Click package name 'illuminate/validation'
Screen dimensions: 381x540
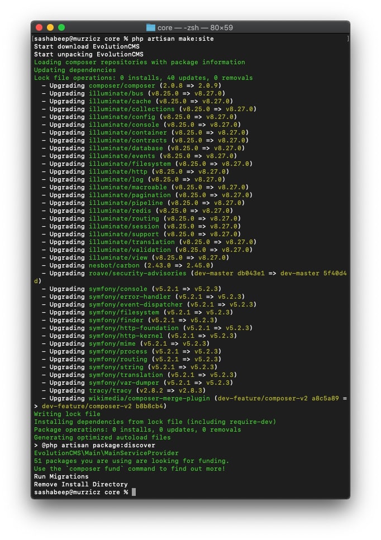pyautogui.click(x=130, y=250)
